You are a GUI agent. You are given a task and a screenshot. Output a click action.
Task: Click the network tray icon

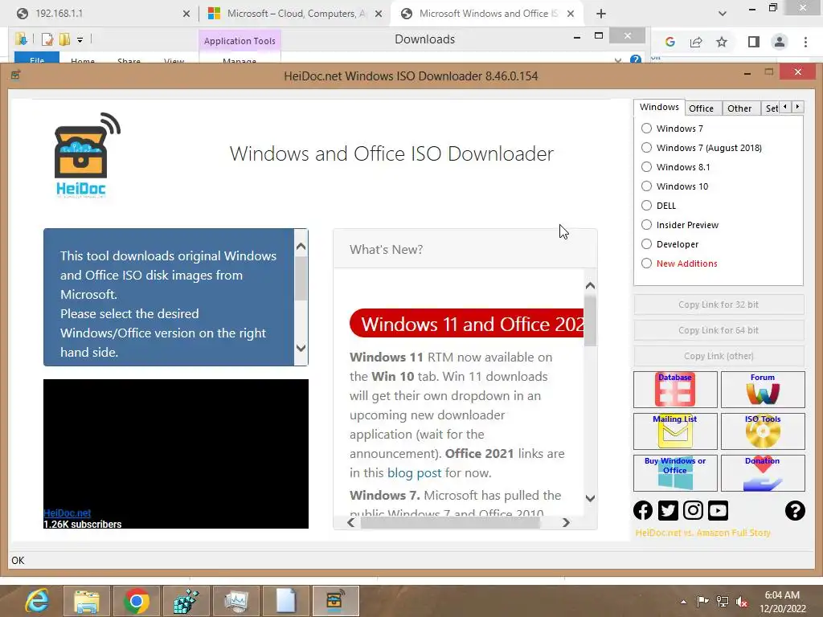pos(723,602)
